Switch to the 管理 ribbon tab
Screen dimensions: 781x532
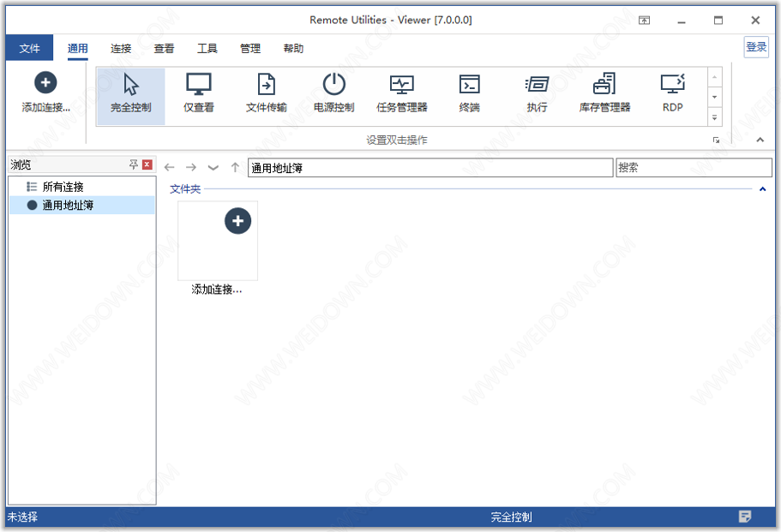250,48
